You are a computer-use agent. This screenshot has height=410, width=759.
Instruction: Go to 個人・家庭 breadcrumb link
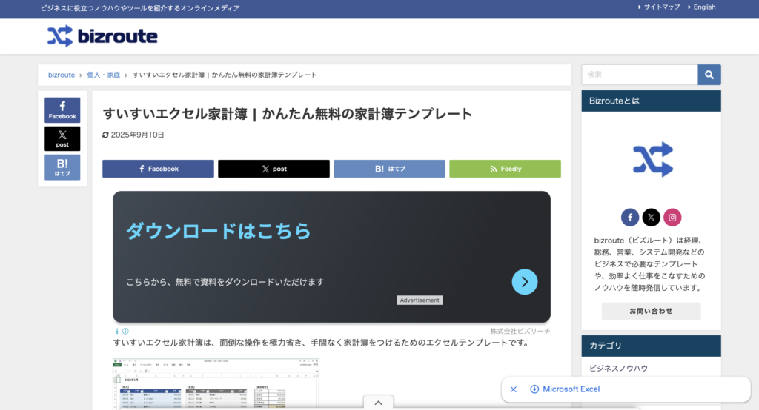[103, 75]
